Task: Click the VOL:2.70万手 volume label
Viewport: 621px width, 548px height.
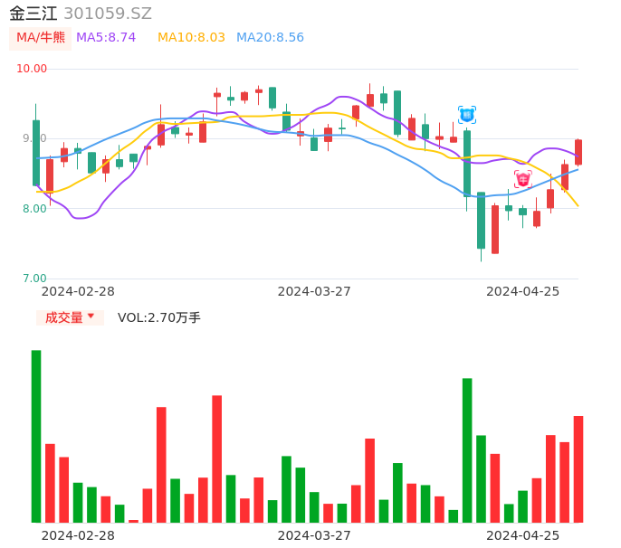Action: [159, 317]
